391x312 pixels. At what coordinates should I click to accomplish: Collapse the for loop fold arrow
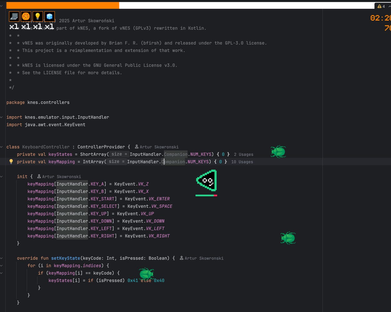pos(2,266)
